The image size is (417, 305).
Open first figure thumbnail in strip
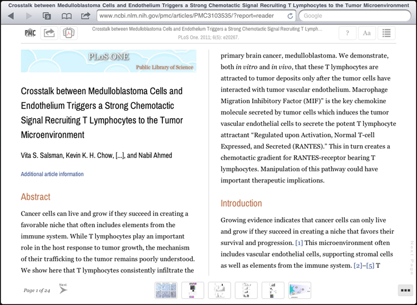coord(166,290)
